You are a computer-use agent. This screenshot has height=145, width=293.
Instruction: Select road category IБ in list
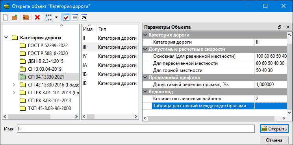point(110,74)
